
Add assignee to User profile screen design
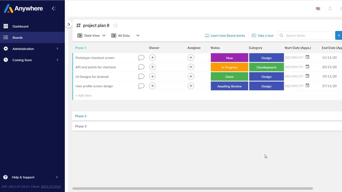[x=191, y=86]
